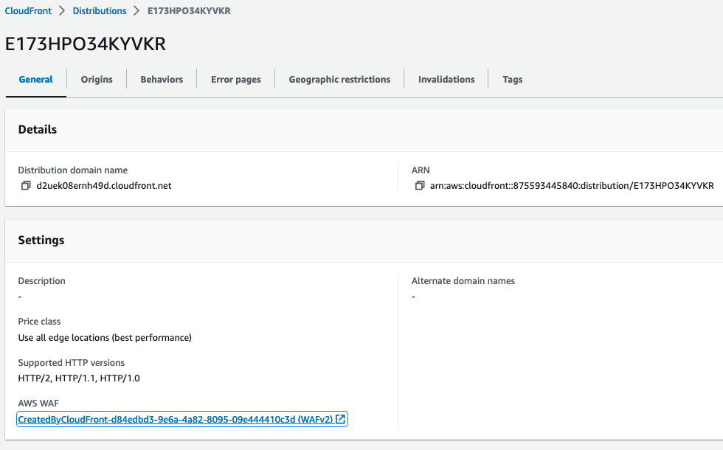The image size is (723, 450).
Task: Select the General tab
Action: [x=36, y=80]
